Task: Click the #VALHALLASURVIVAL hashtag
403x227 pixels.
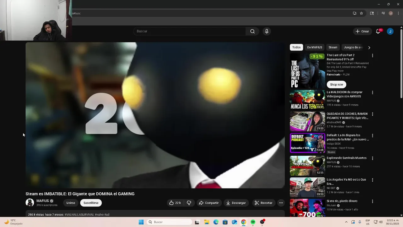Action: pos(79,215)
